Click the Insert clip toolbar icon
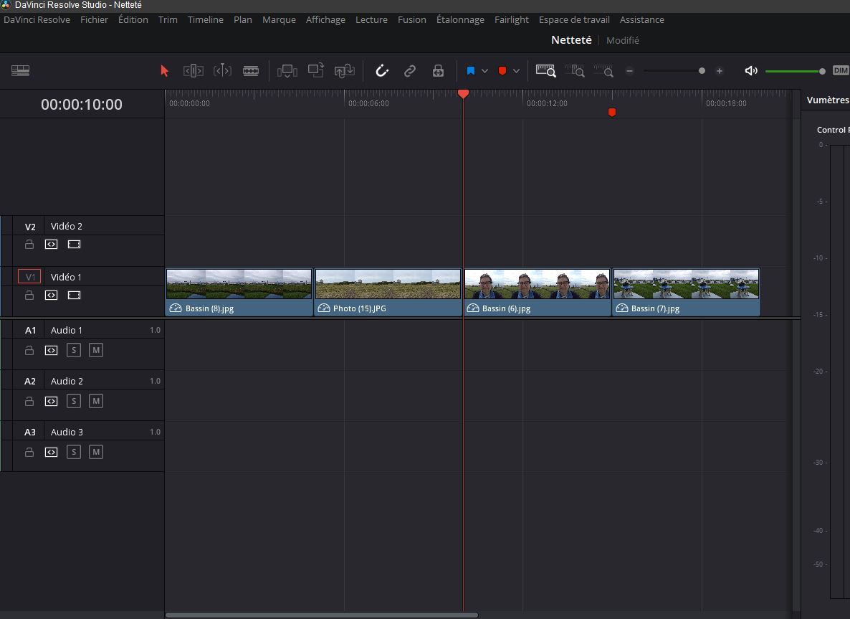850x619 pixels. (x=287, y=71)
